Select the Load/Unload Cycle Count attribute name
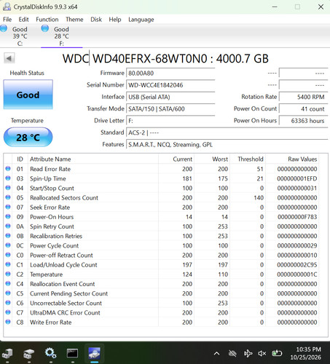 pos(63,265)
